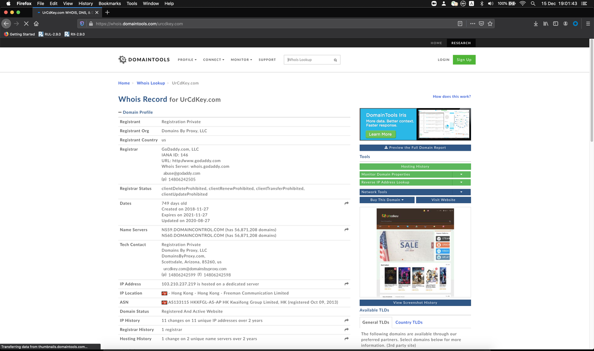Open the macOS Wi-Fi status icon

[523, 3]
